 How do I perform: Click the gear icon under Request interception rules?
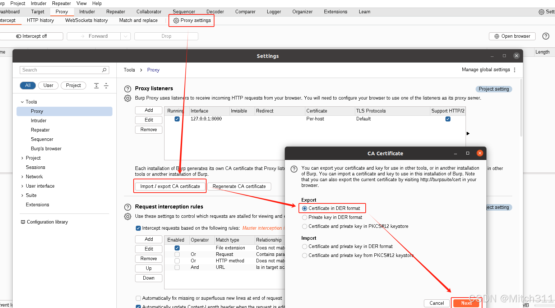pyautogui.click(x=128, y=216)
